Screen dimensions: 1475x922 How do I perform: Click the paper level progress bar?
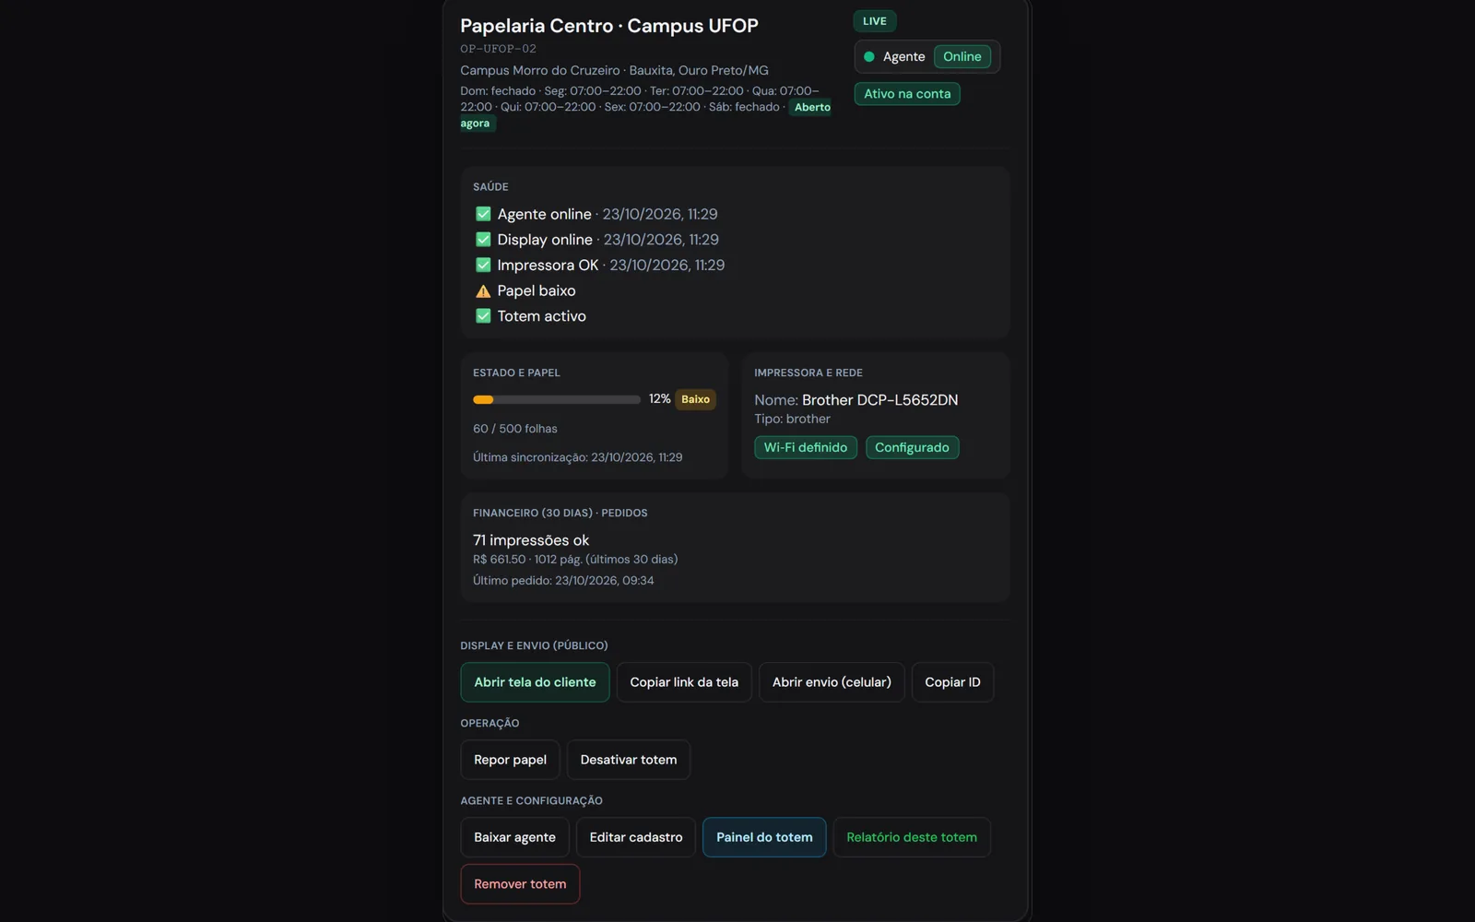557,399
